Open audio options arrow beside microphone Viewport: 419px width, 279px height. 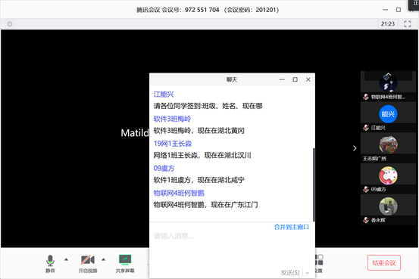click(x=66, y=259)
